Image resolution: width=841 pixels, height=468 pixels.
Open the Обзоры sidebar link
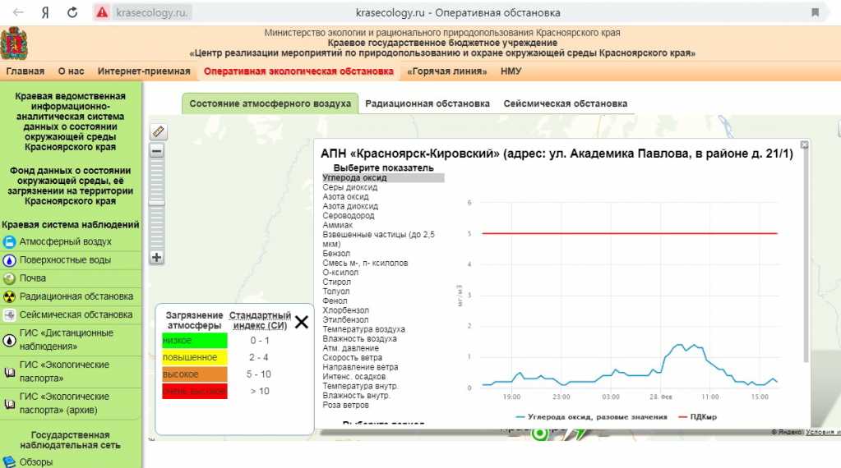coord(36,462)
